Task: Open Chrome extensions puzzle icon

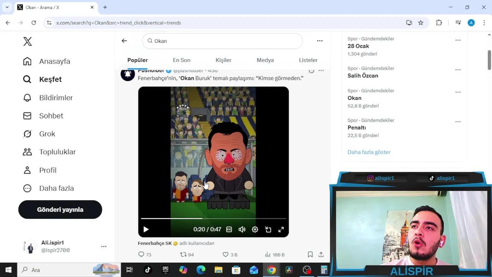Action: pyautogui.click(x=439, y=23)
